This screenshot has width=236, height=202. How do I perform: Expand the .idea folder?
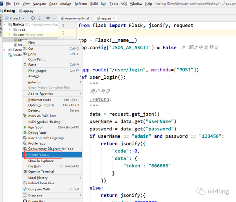pos(9,29)
